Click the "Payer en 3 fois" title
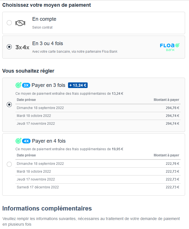189x229 pixels. (48, 85)
